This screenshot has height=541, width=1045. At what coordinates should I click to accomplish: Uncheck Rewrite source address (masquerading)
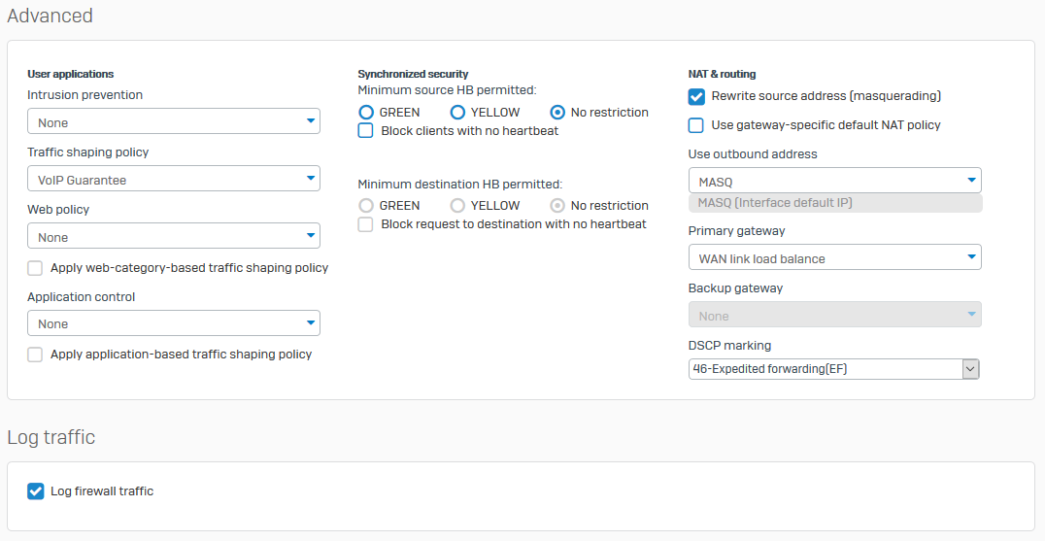(x=695, y=96)
